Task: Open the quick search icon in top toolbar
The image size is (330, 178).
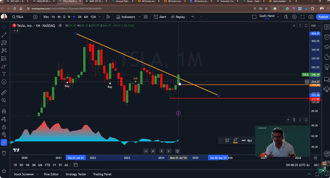Action: (x=286, y=17)
